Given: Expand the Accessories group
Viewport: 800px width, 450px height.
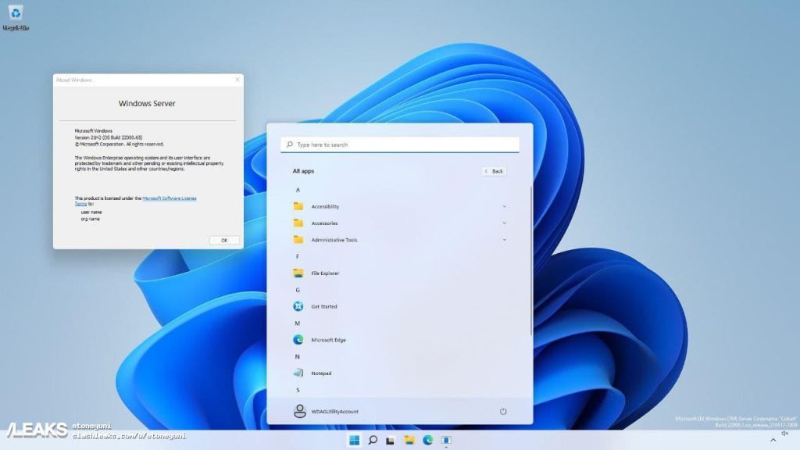Looking at the screenshot, I should coord(504,223).
